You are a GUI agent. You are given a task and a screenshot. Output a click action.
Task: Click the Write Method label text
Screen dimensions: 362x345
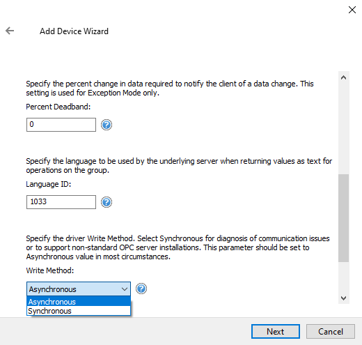pyautogui.click(x=50, y=270)
